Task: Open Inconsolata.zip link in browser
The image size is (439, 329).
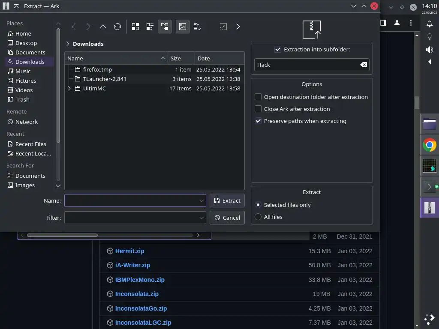Action: (x=137, y=294)
